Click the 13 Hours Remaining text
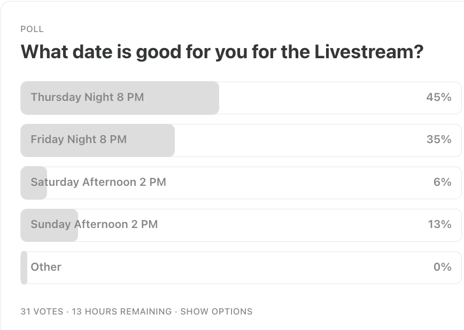 121,311
